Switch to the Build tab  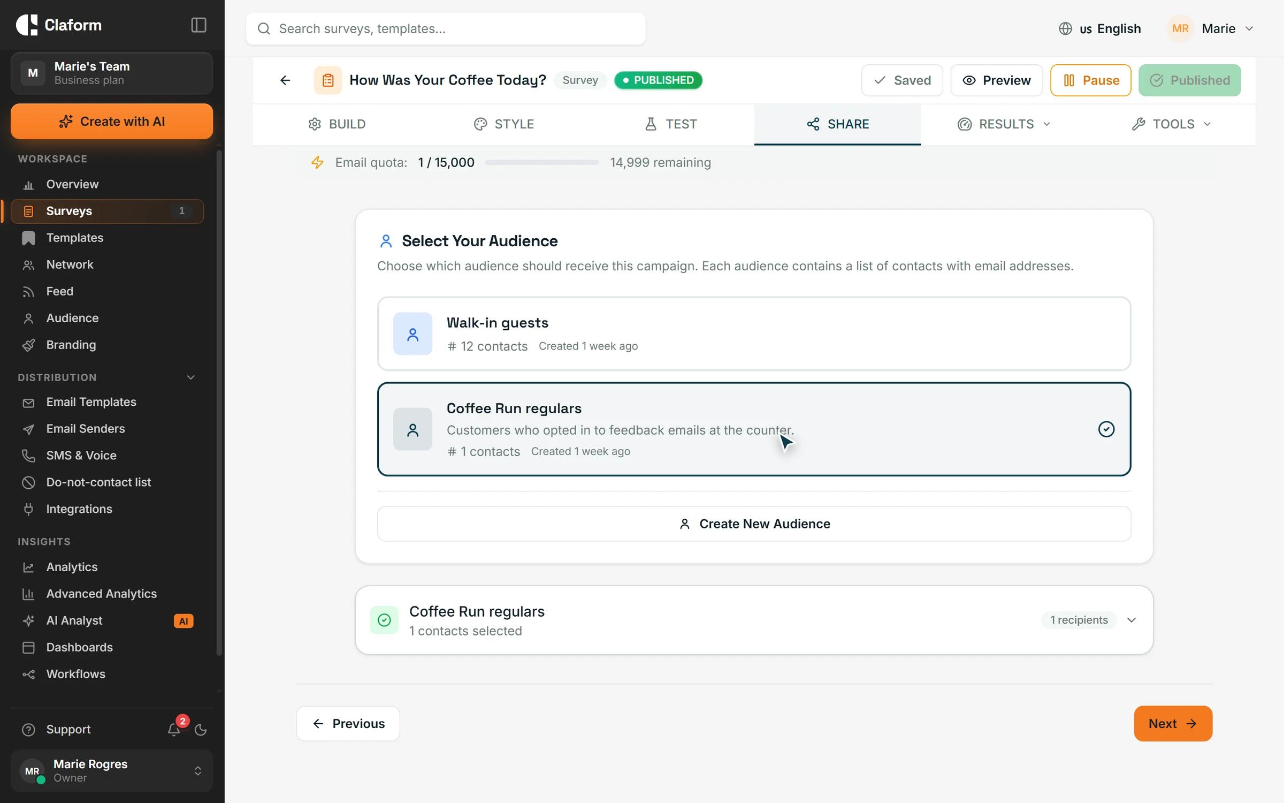pyautogui.click(x=337, y=124)
